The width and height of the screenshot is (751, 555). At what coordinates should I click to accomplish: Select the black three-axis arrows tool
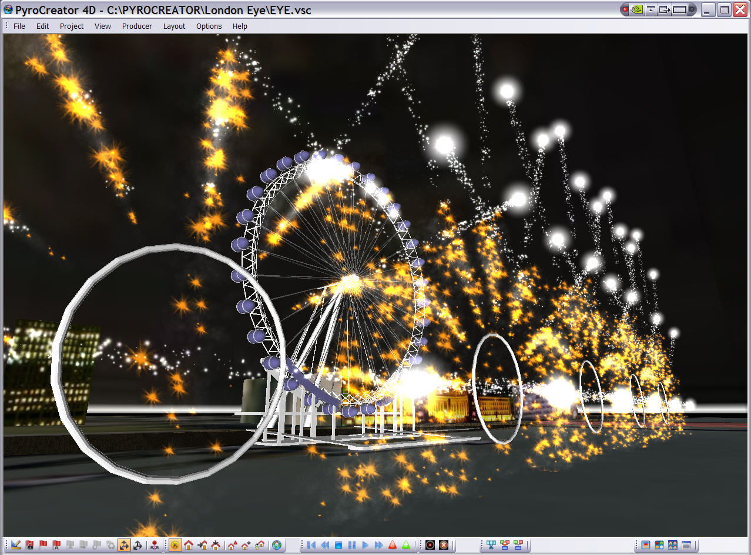tap(138, 545)
